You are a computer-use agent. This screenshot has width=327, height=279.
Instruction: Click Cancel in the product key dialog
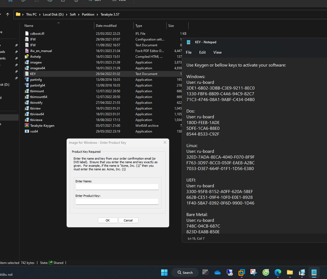128,220
